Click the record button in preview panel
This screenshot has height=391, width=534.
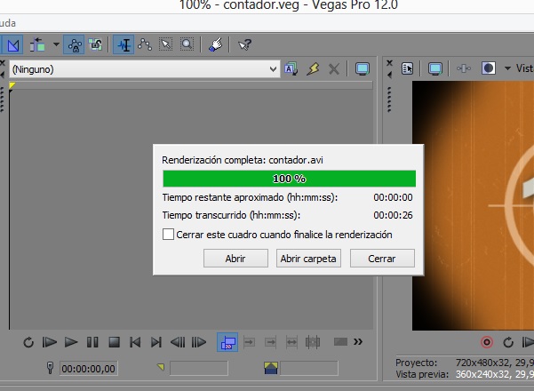click(x=487, y=342)
